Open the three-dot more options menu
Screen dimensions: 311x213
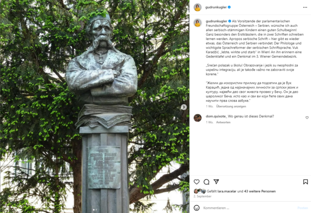point(305,7)
